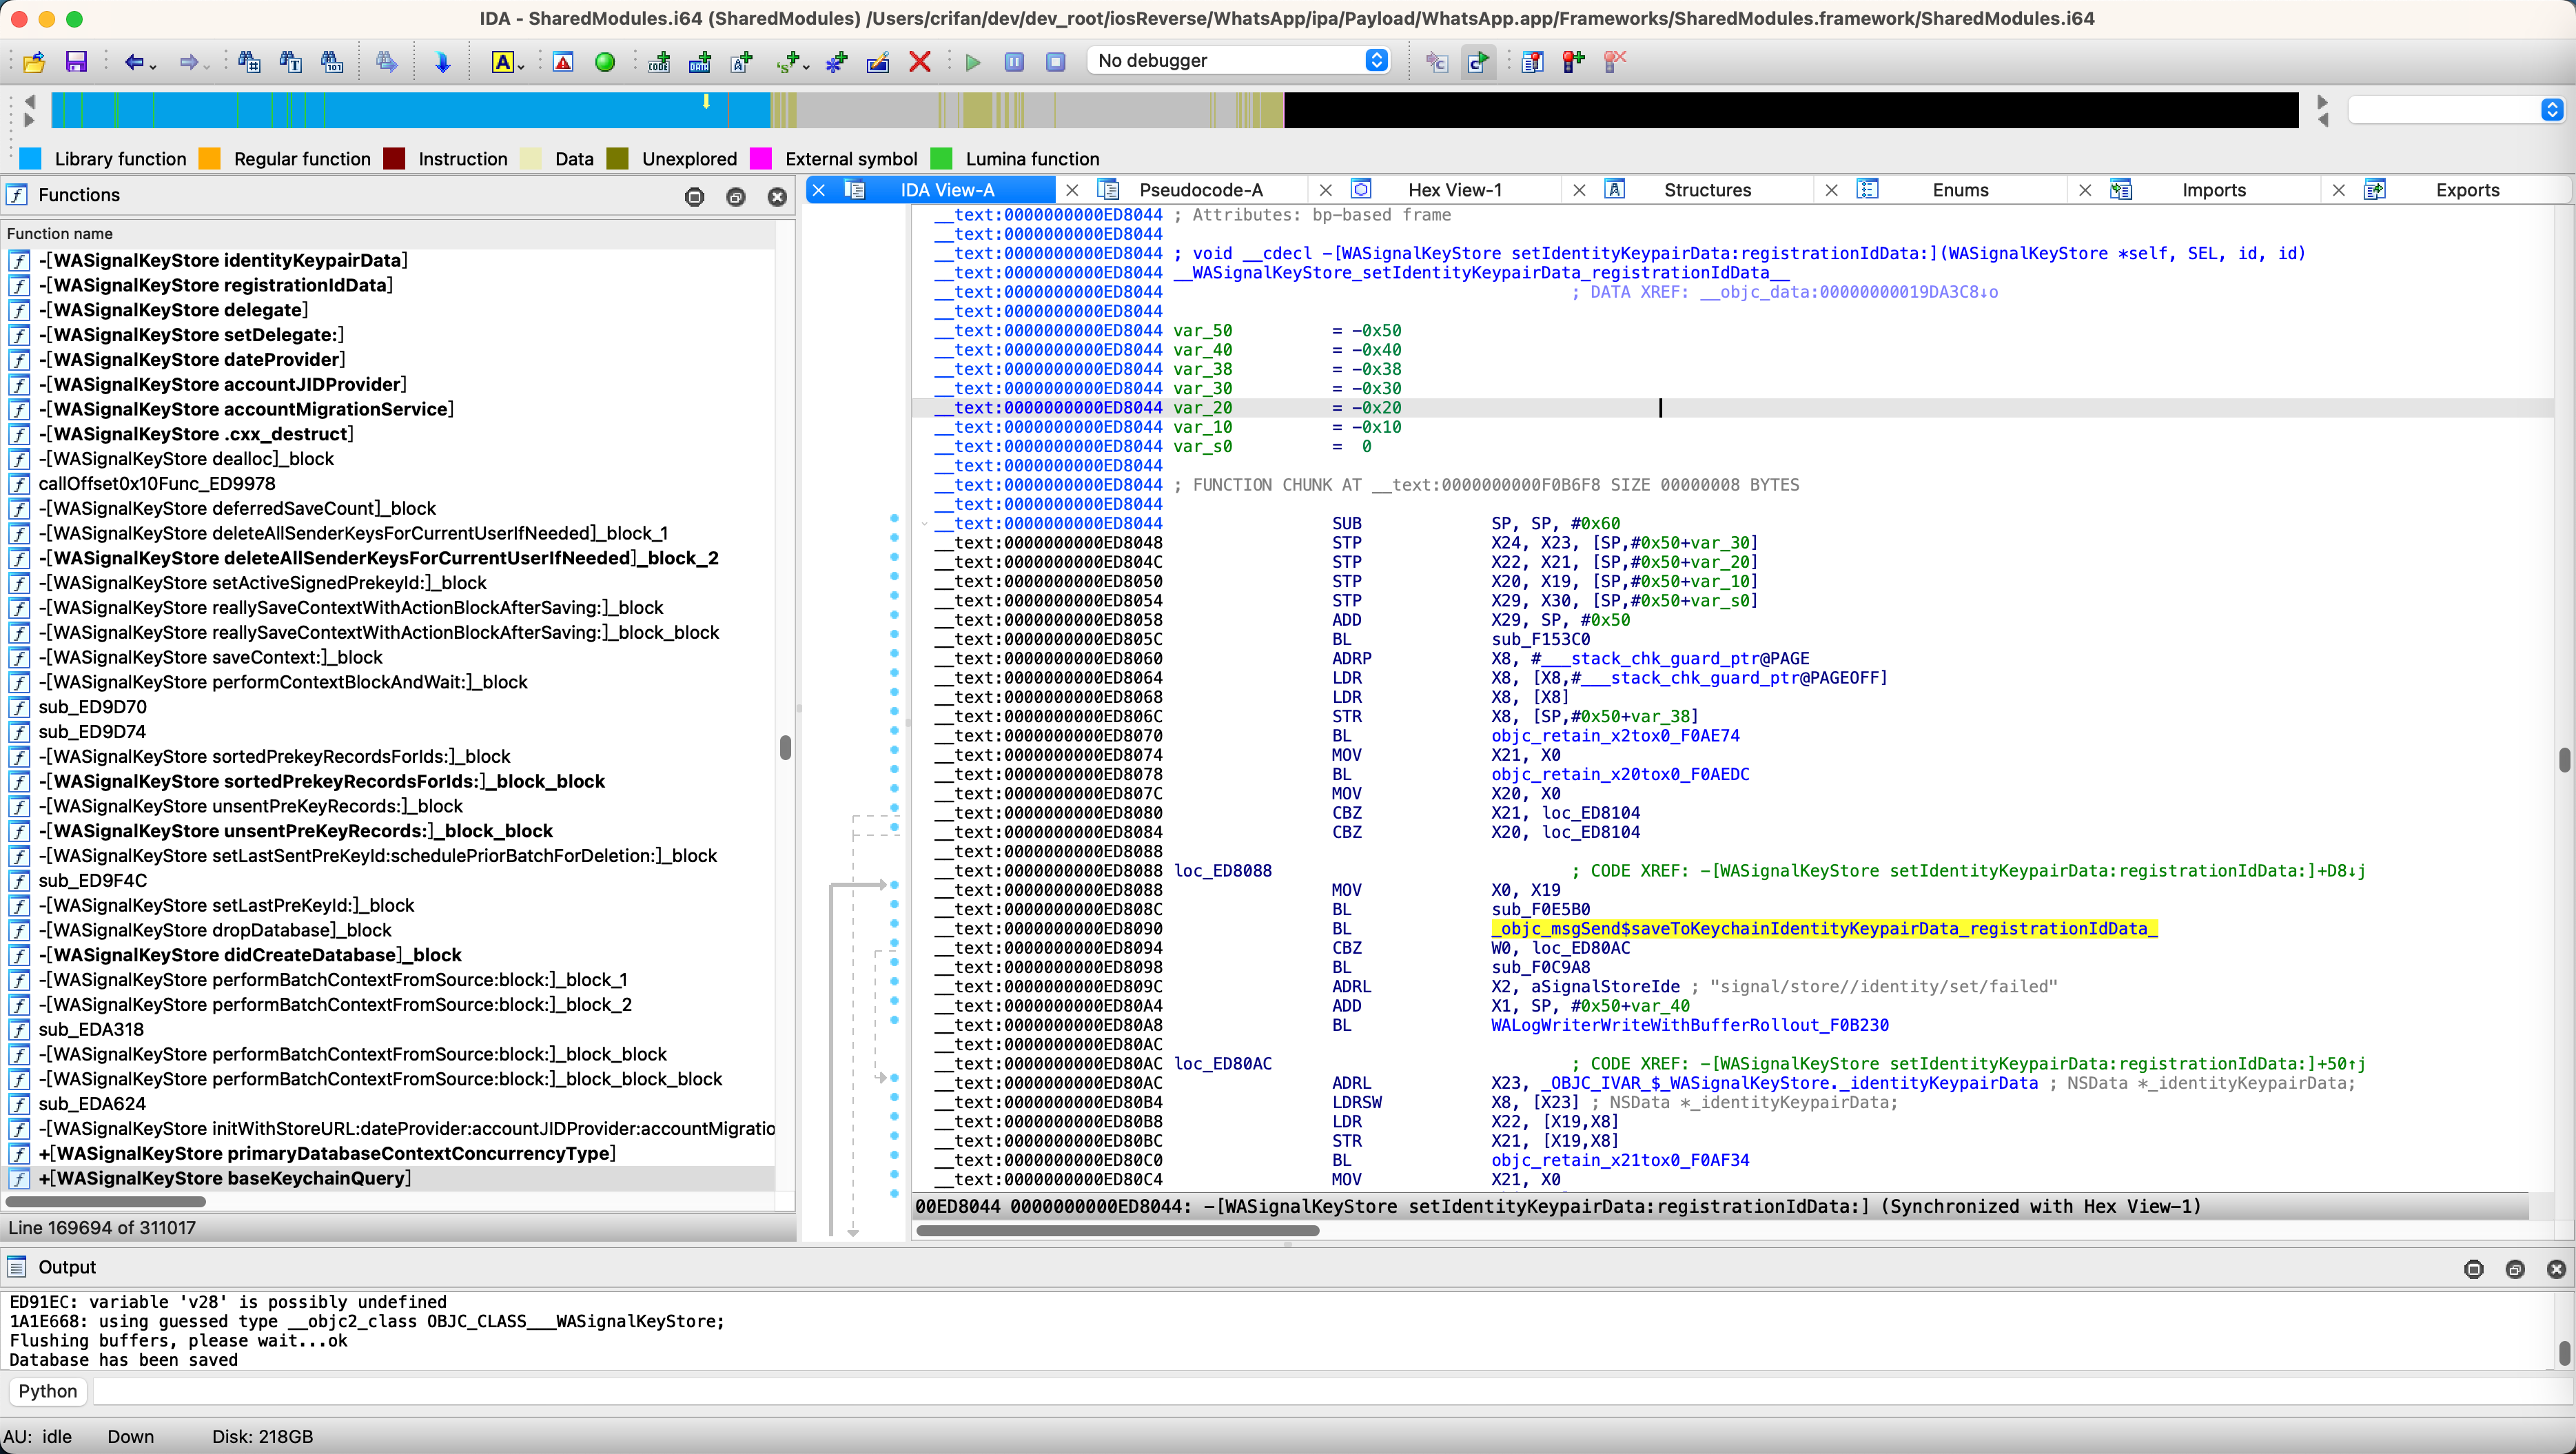Click the green circle toolbar icon
This screenshot has height=1454, width=2576.
605,62
